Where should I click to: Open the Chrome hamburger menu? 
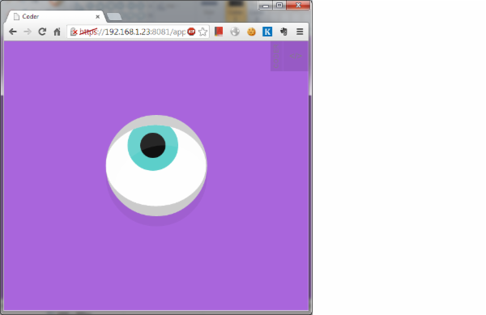coord(300,32)
